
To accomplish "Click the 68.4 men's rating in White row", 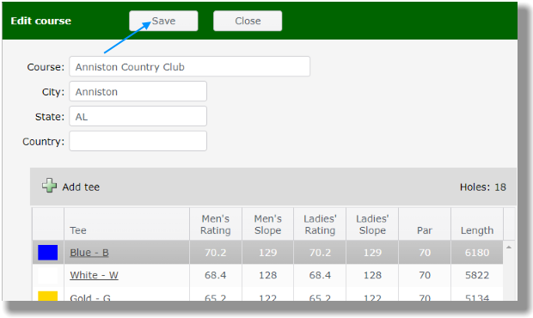I will pos(216,275).
